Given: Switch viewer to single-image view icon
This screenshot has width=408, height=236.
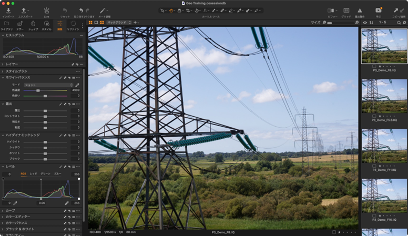Looking at the screenshot, I should click(x=96, y=23).
